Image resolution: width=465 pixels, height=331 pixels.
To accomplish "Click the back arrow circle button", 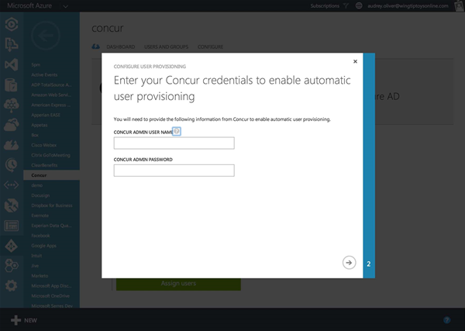I will point(46,36).
